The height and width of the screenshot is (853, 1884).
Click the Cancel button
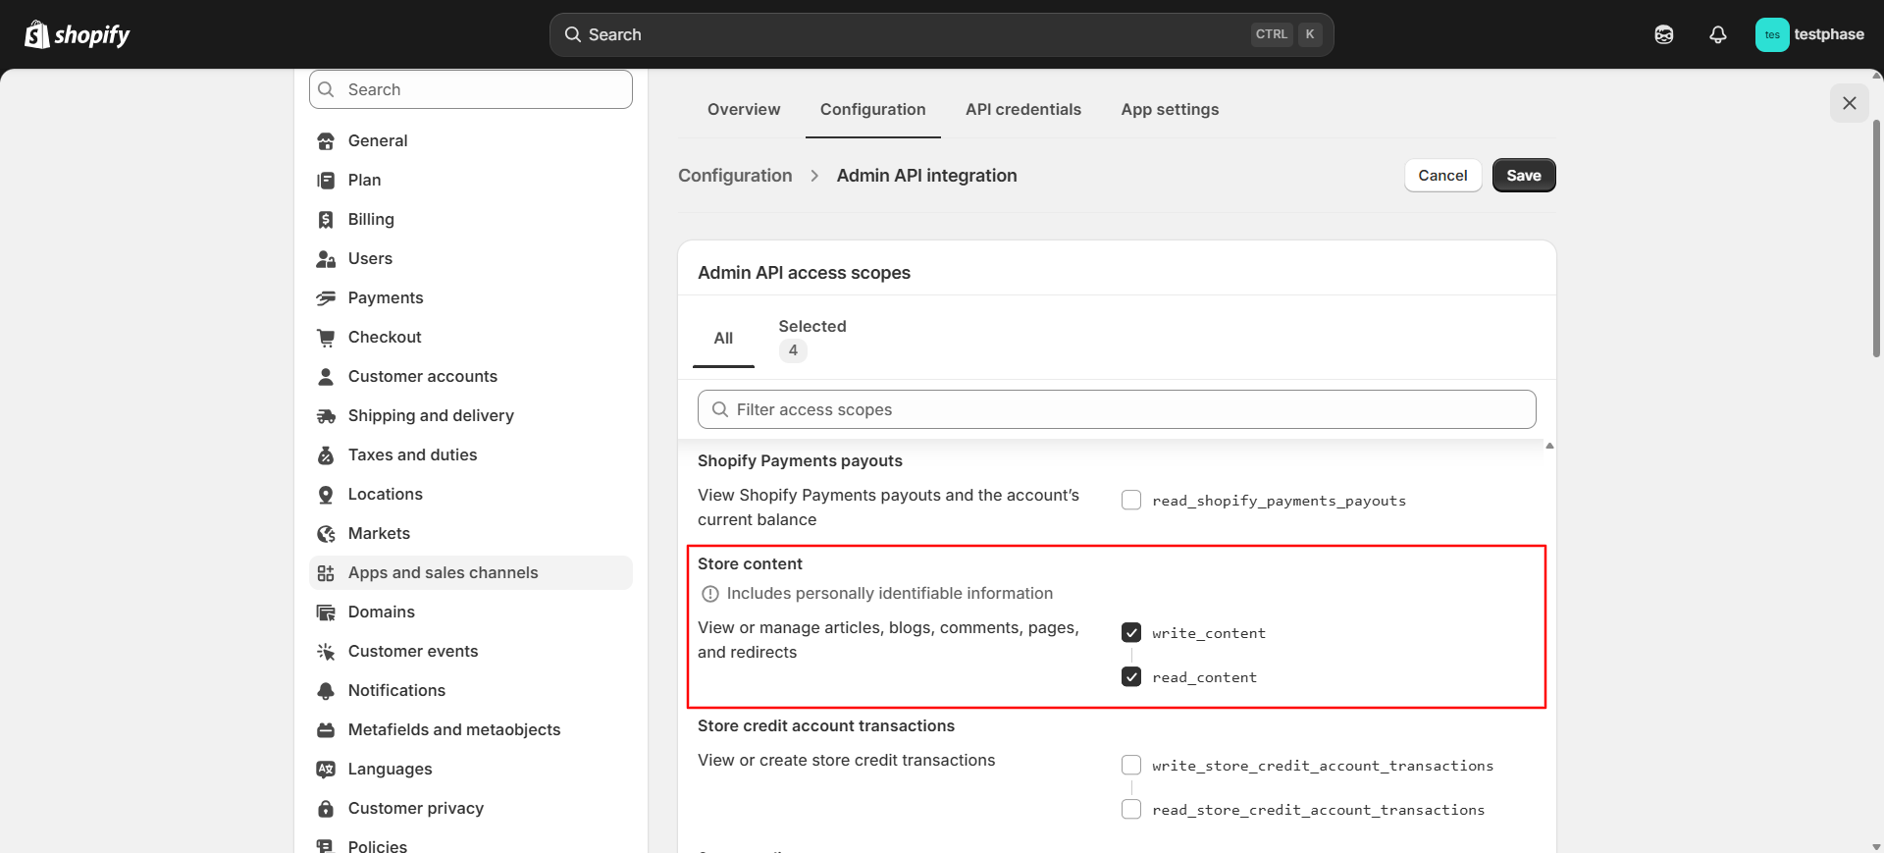pos(1442,176)
